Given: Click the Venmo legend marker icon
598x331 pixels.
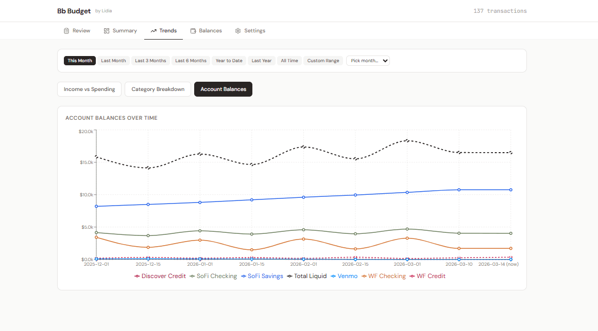Looking at the screenshot, I should tap(333, 277).
